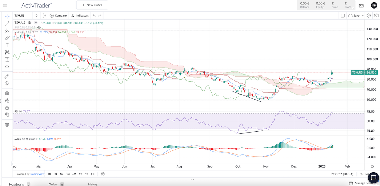
Task: Open the Indicators dialog
Action: [80, 15]
